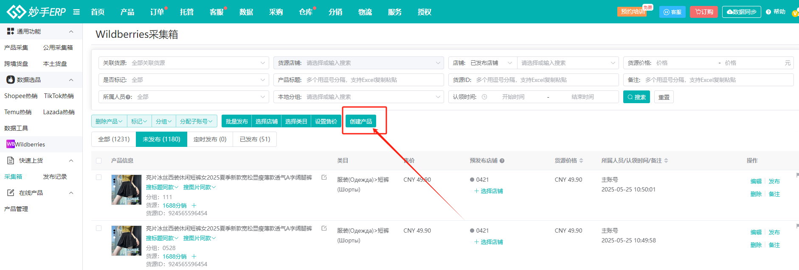Click the 认领时间 clock icon
This screenshot has width=799, height=270.
click(484, 97)
